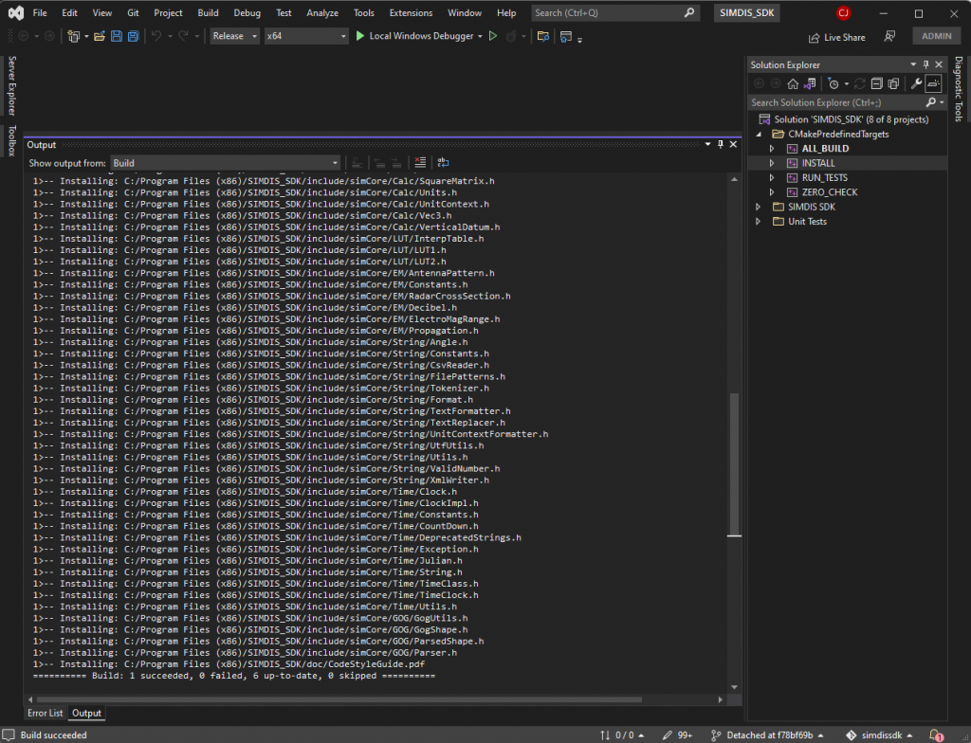Image resolution: width=971 pixels, height=743 pixels.
Task: Click the feedback person icon
Action: coord(889,37)
